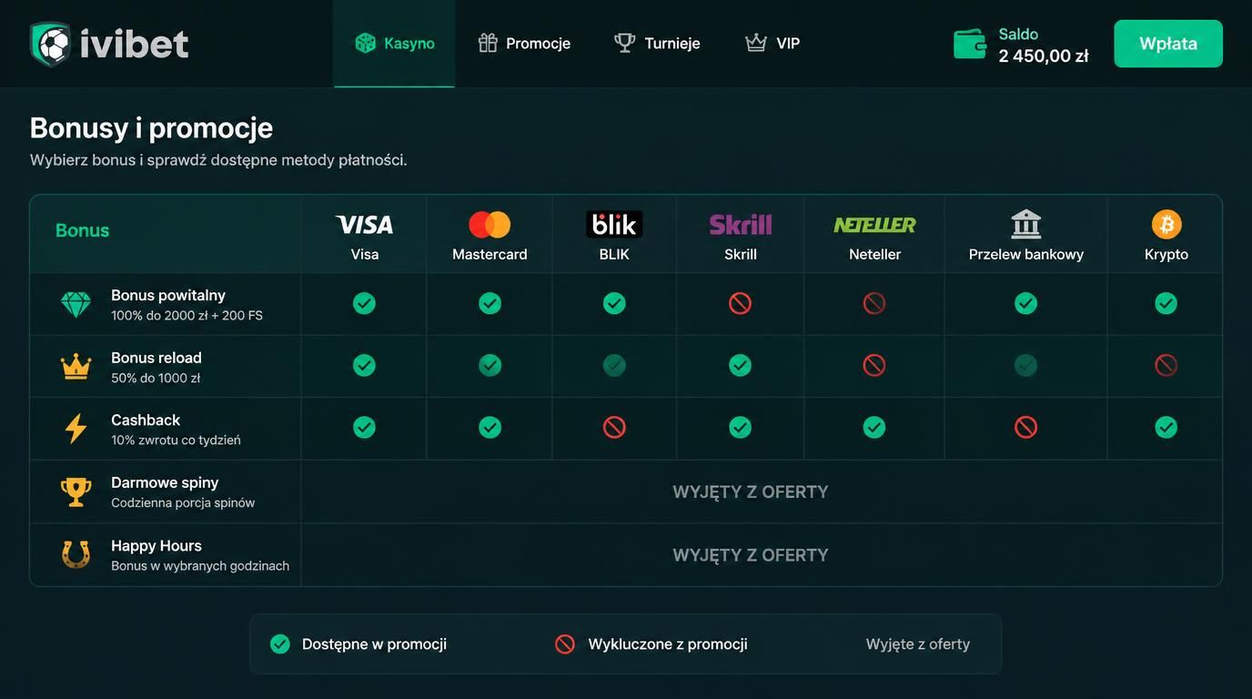Click the Mastercard logo in the table header

(x=490, y=224)
